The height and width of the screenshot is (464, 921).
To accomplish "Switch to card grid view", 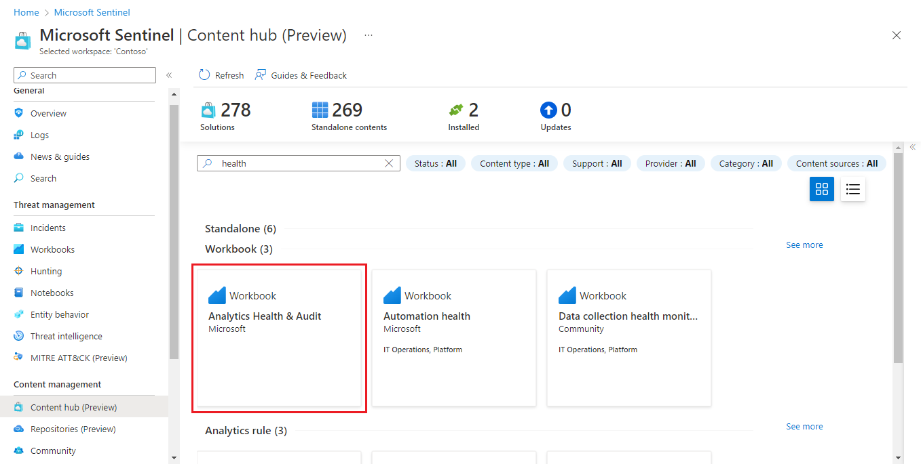I will click(821, 189).
